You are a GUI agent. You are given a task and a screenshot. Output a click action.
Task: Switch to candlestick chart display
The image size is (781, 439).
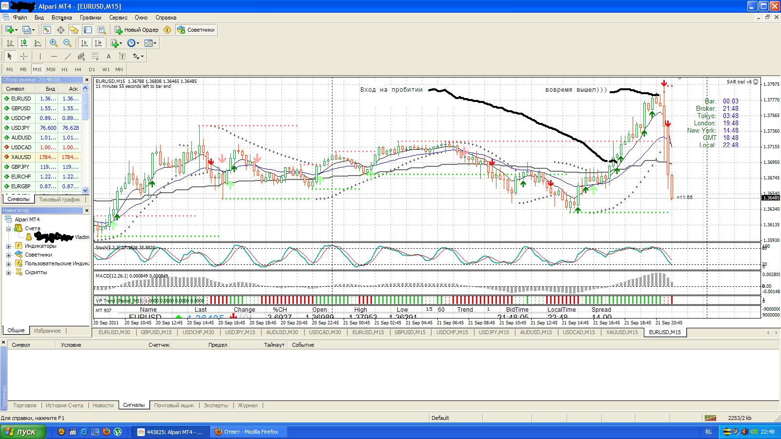pyautogui.click(x=23, y=43)
